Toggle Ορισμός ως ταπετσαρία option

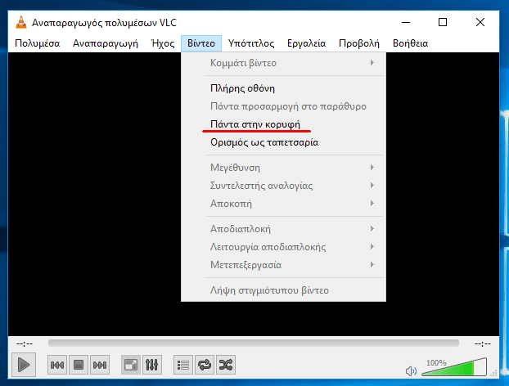point(283,142)
